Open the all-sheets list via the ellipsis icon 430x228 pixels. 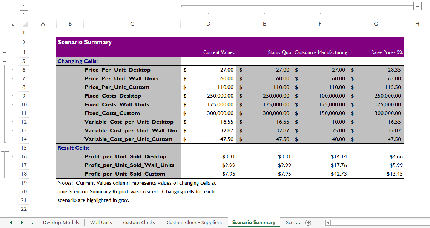(32, 223)
